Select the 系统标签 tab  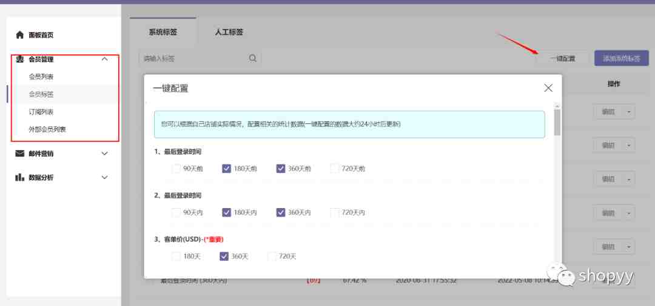163,32
